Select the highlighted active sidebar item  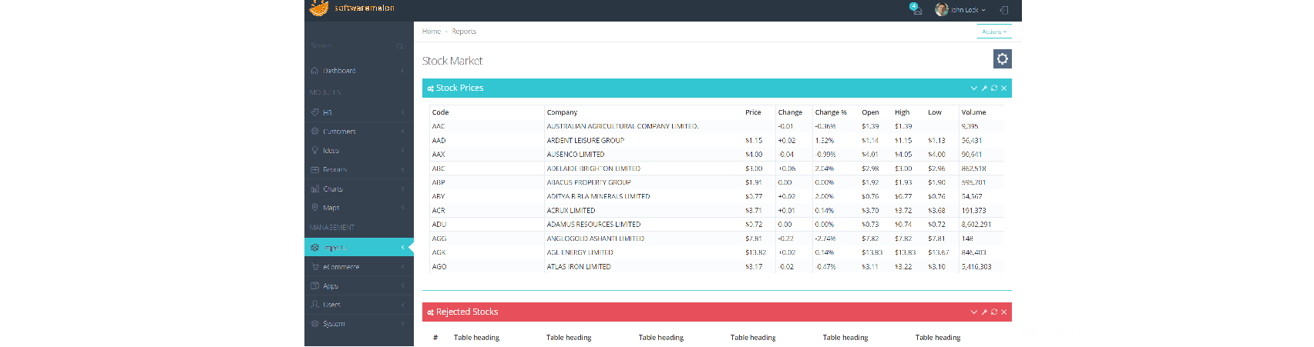click(359, 247)
